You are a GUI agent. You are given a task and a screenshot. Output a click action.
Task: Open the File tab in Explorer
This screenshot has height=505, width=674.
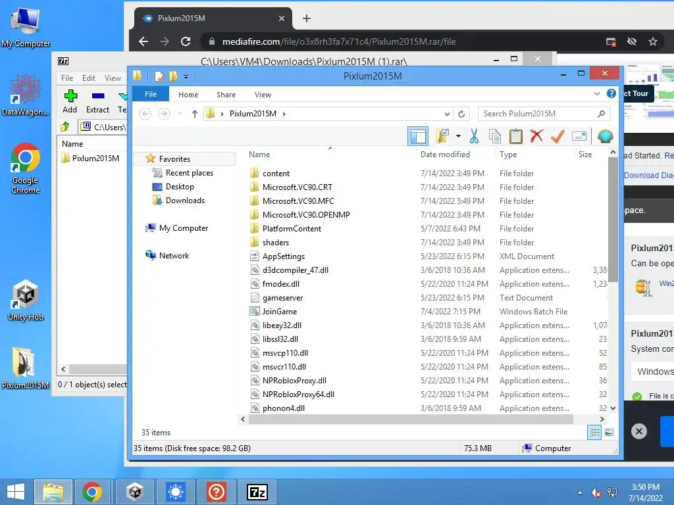click(x=151, y=94)
